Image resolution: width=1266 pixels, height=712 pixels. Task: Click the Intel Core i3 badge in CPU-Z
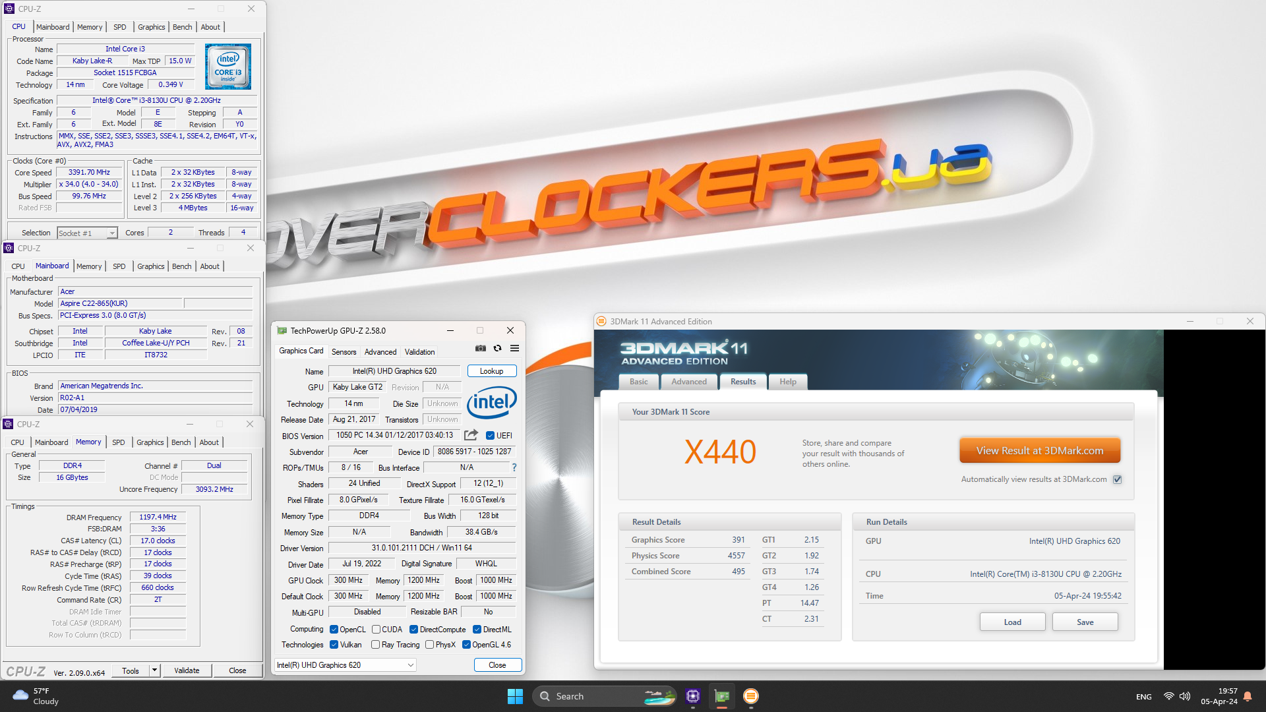228,66
